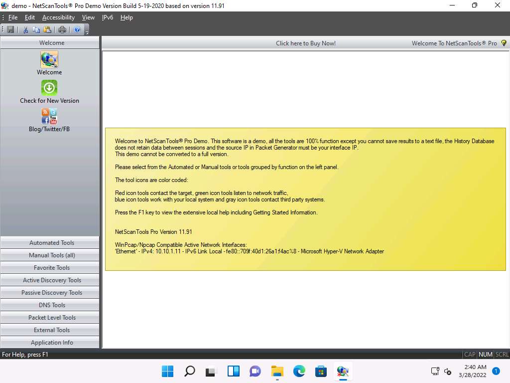Image resolution: width=510 pixels, height=383 pixels.
Task: Expand the DNS Tools group
Action: 51,305
